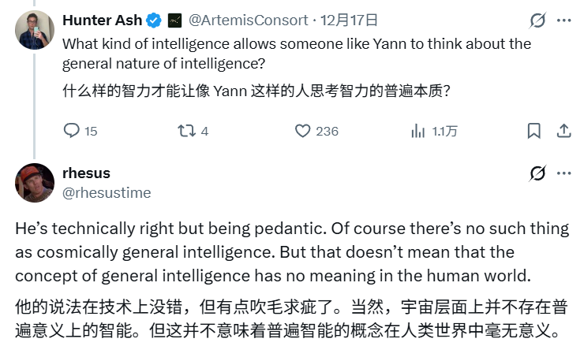584x346 pixels.
Task: Reply to Hunter Ash's tweet
Action: point(71,131)
